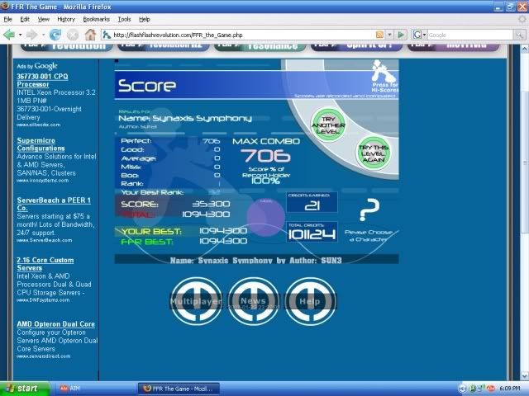Viewport: 529px width, 396px height.
Task: Click the Stop loading icon
Action: 73,35
